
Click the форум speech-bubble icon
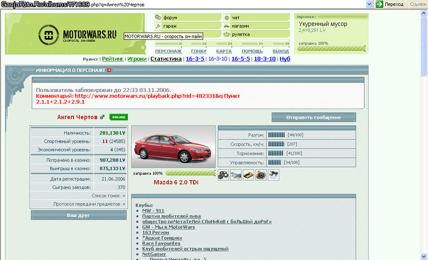[x=158, y=18]
